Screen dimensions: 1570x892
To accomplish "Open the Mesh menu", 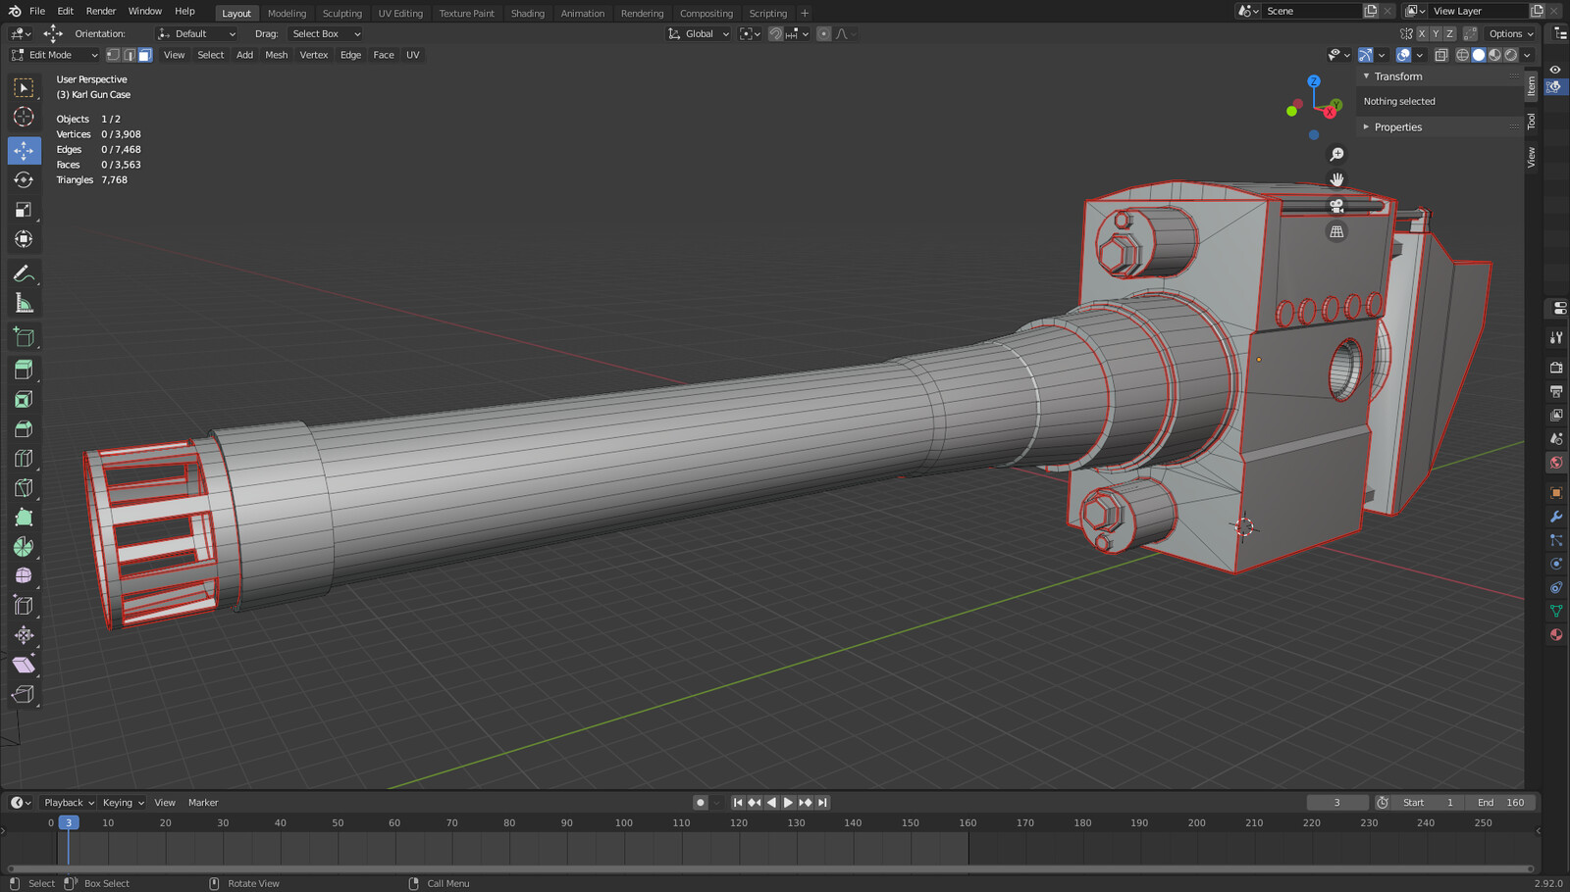I will (276, 55).
